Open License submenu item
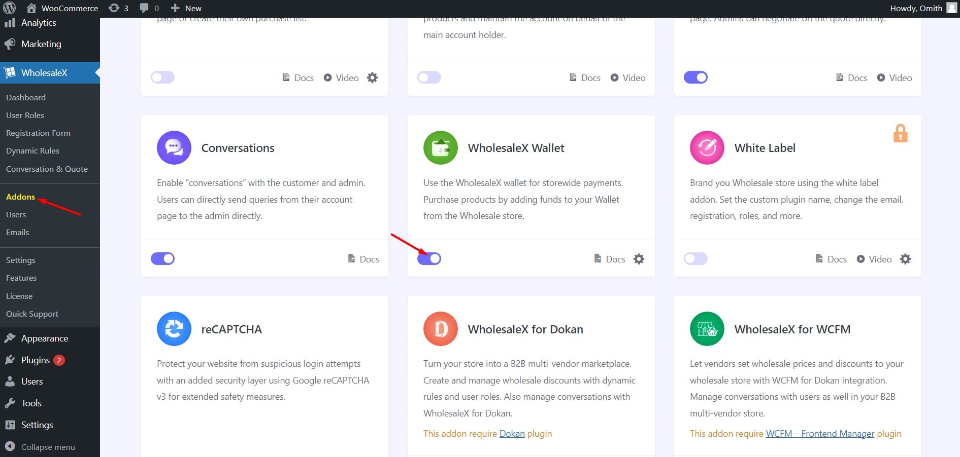960x457 pixels. [x=19, y=296]
